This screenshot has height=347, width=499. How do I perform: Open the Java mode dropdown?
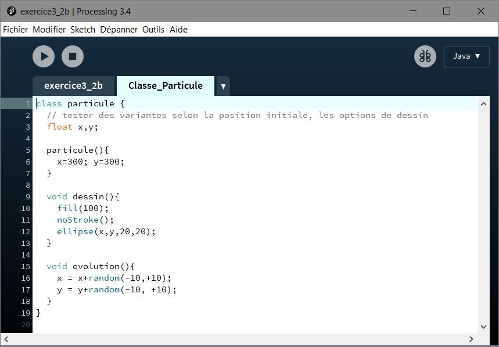pos(466,56)
